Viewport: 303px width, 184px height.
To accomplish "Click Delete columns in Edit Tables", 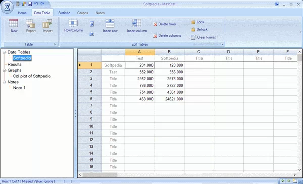I will click(167, 36).
